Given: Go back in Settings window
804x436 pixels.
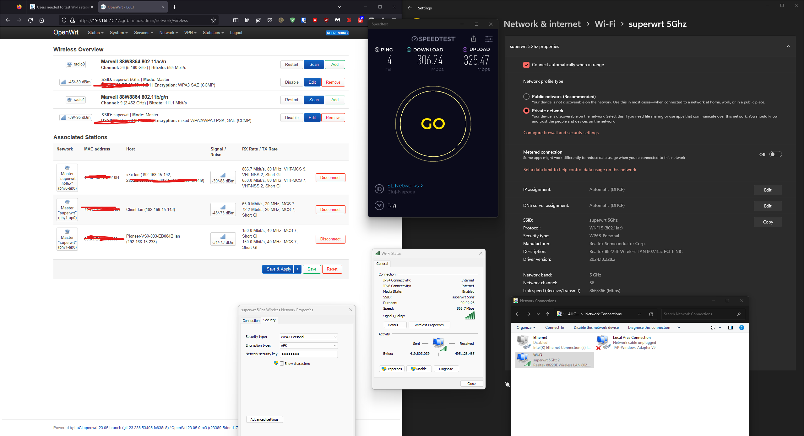Looking at the screenshot, I should click(x=410, y=8).
